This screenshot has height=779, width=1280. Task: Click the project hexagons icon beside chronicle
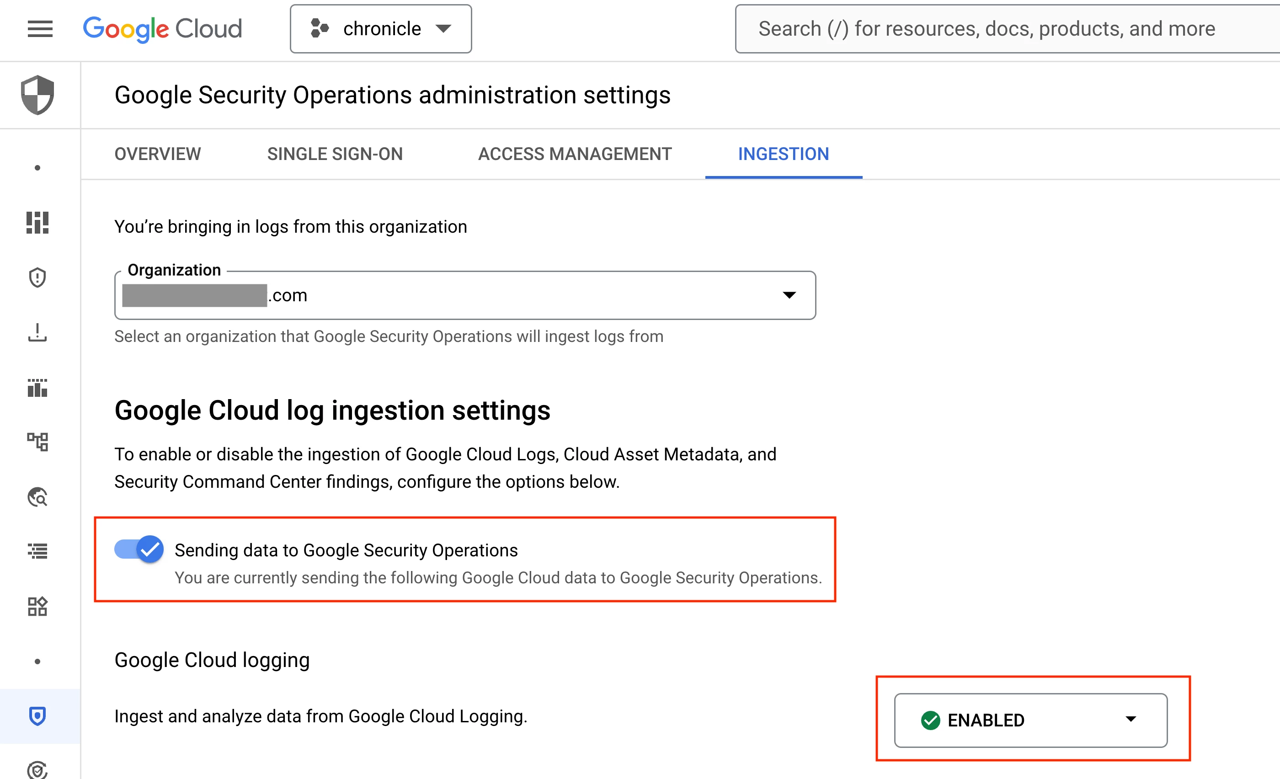pyautogui.click(x=320, y=28)
